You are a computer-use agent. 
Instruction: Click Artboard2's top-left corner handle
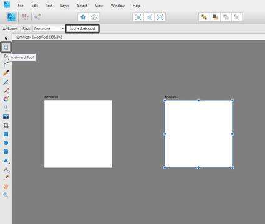tap(165, 100)
